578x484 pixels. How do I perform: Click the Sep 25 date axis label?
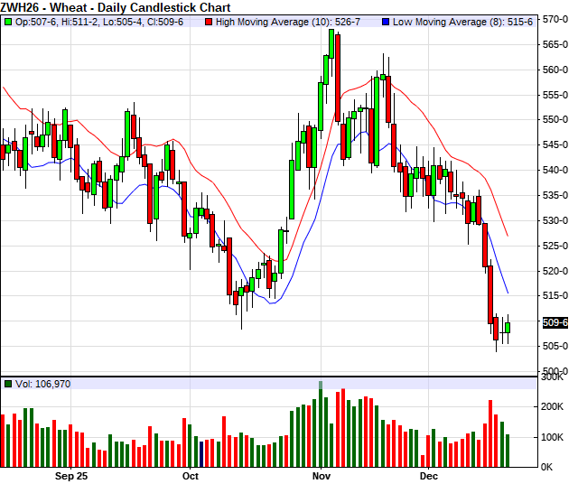71,475
